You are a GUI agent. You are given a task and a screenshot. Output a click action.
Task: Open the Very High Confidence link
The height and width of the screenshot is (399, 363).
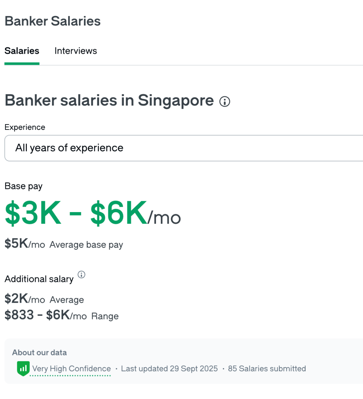click(71, 369)
